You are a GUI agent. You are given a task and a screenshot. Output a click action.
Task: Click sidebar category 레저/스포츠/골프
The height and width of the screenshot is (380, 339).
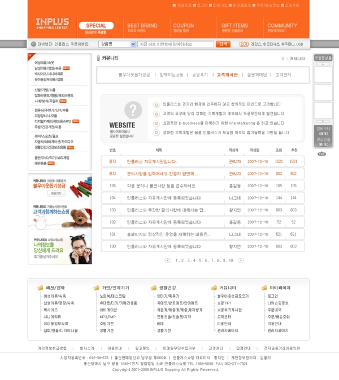pyautogui.click(x=46, y=136)
